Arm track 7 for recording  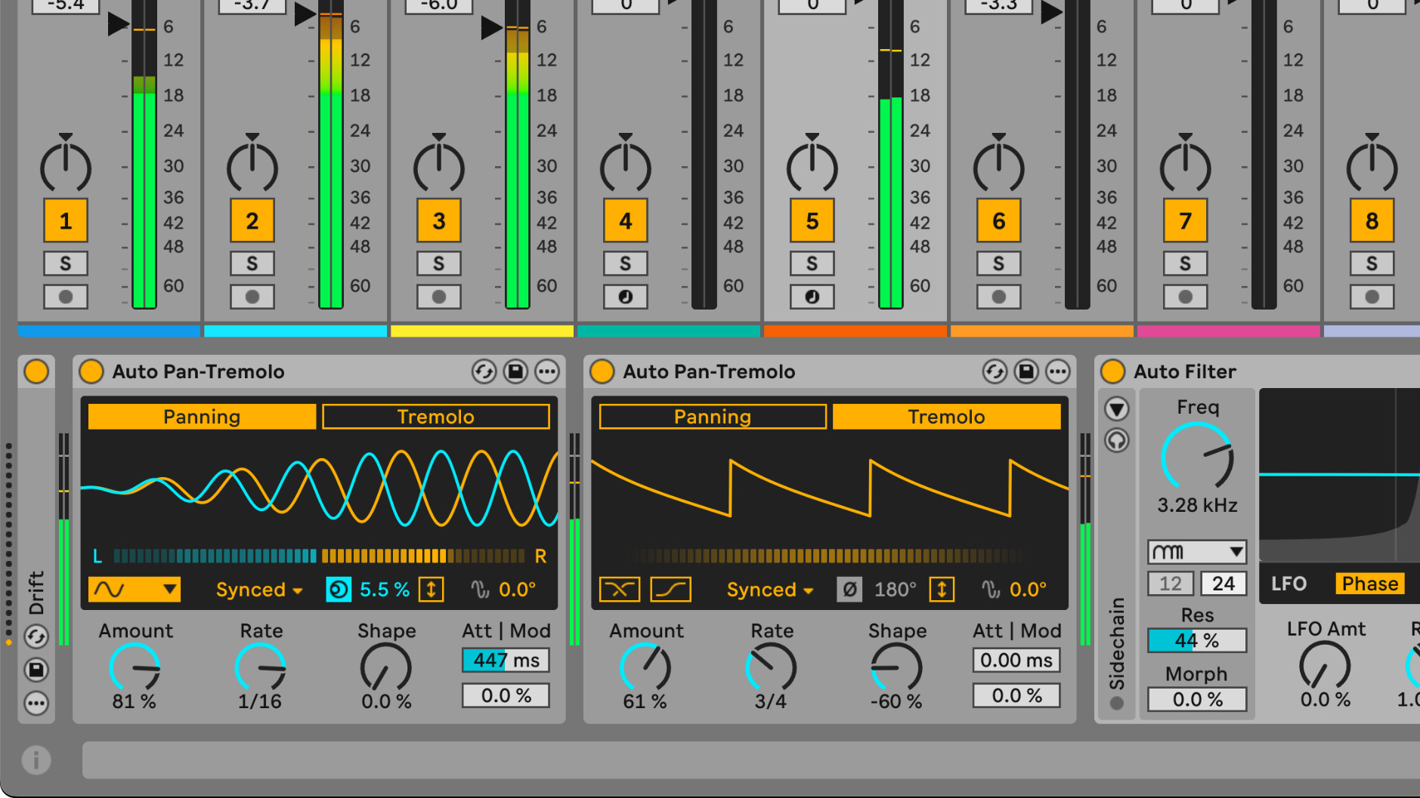click(1186, 297)
